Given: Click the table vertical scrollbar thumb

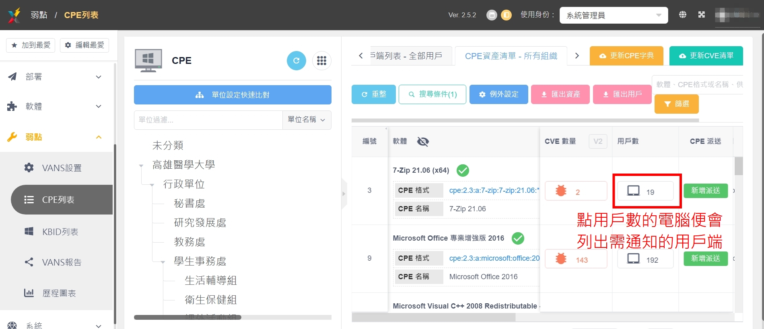Looking at the screenshot, I should click(739, 166).
